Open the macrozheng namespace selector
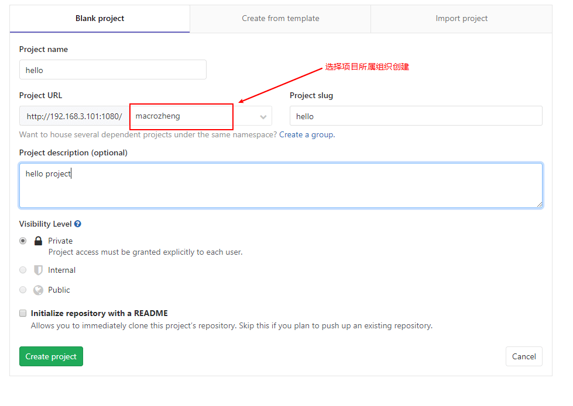The image size is (573, 406). [x=201, y=116]
